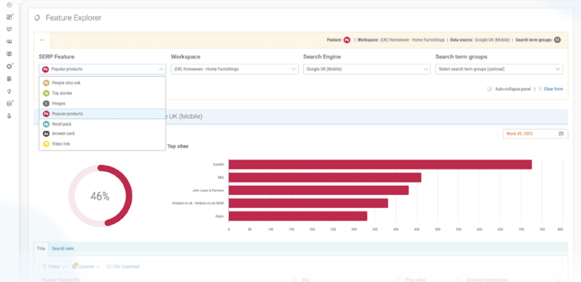Click the Clear form link

[x=551, y=89]
